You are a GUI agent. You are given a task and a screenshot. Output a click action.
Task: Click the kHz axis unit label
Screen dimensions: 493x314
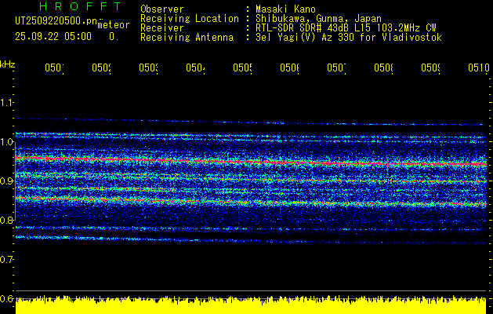[7, 64]
